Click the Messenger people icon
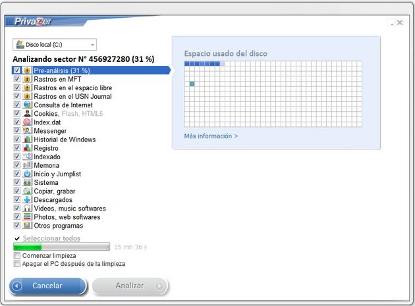This screenshot has height=306, width=415. coord(27,131)
